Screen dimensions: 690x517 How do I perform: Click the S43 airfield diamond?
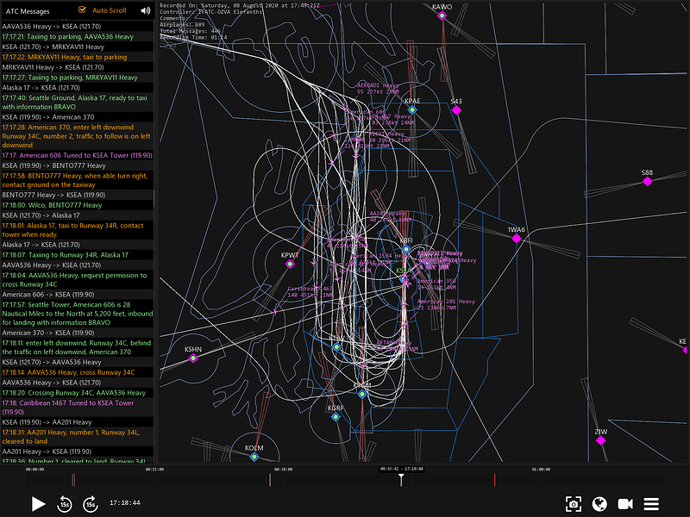[456, 110]
